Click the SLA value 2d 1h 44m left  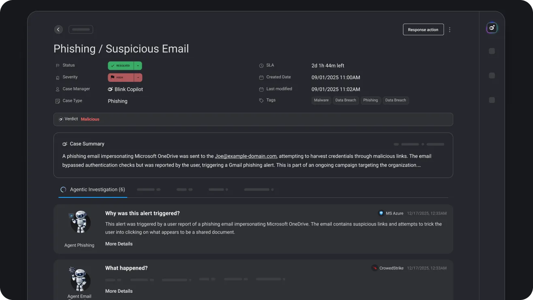(x=328, y=66)
